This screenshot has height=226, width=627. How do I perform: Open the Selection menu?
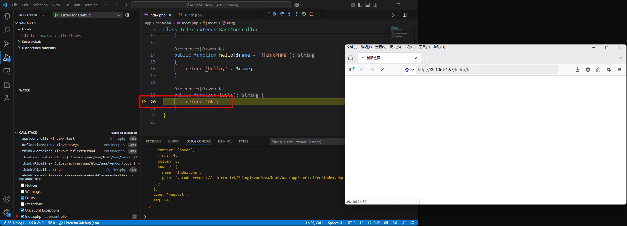[x=40, y=5]
